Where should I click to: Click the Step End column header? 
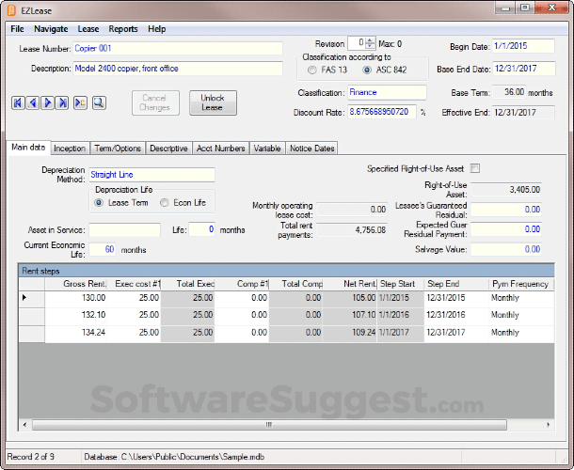456,284
